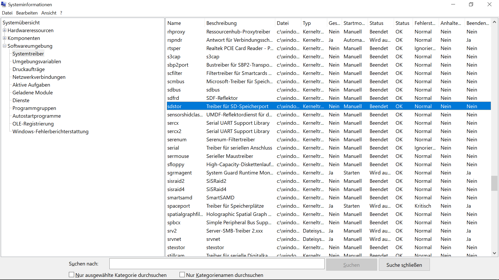The image size is (499, 280).
Task: Select the Autostartprogramme category
Action: (x=36, y=116)
